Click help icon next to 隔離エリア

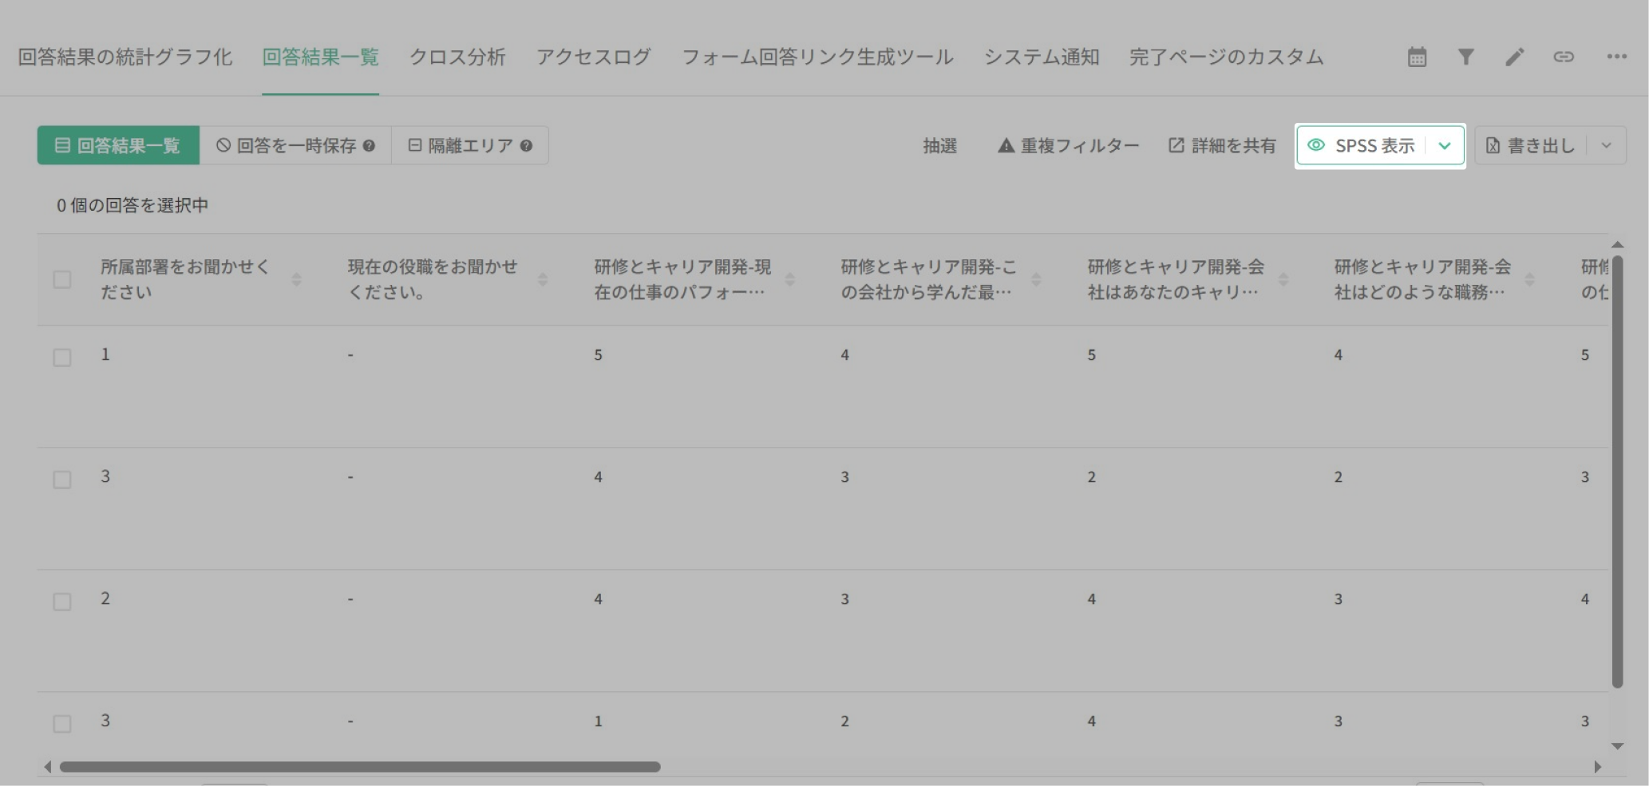tap(526, 146)
